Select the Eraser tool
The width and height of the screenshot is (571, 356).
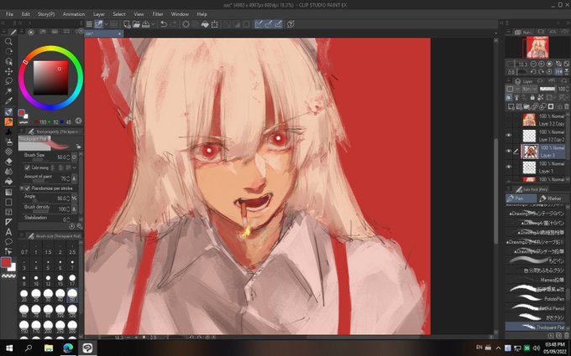(x=8, y=162)
